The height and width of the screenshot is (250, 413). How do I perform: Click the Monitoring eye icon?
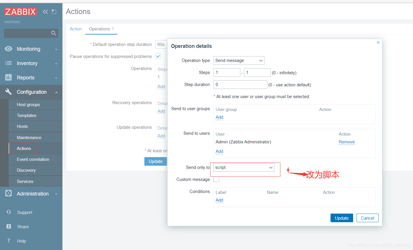[9, 49]
